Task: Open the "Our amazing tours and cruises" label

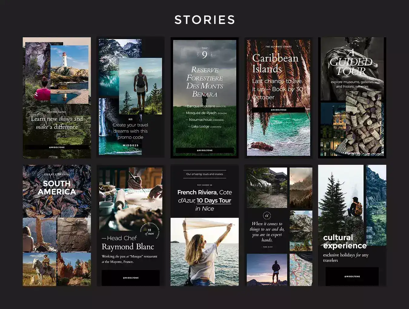Action: tap(205, 174)
